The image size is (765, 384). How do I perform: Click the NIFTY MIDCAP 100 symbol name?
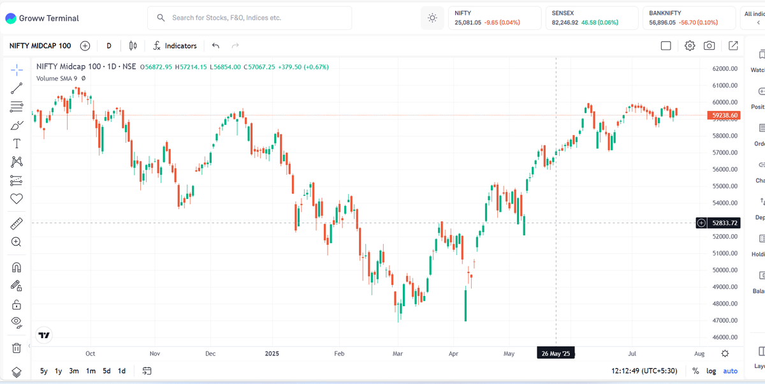pos(40,46)
